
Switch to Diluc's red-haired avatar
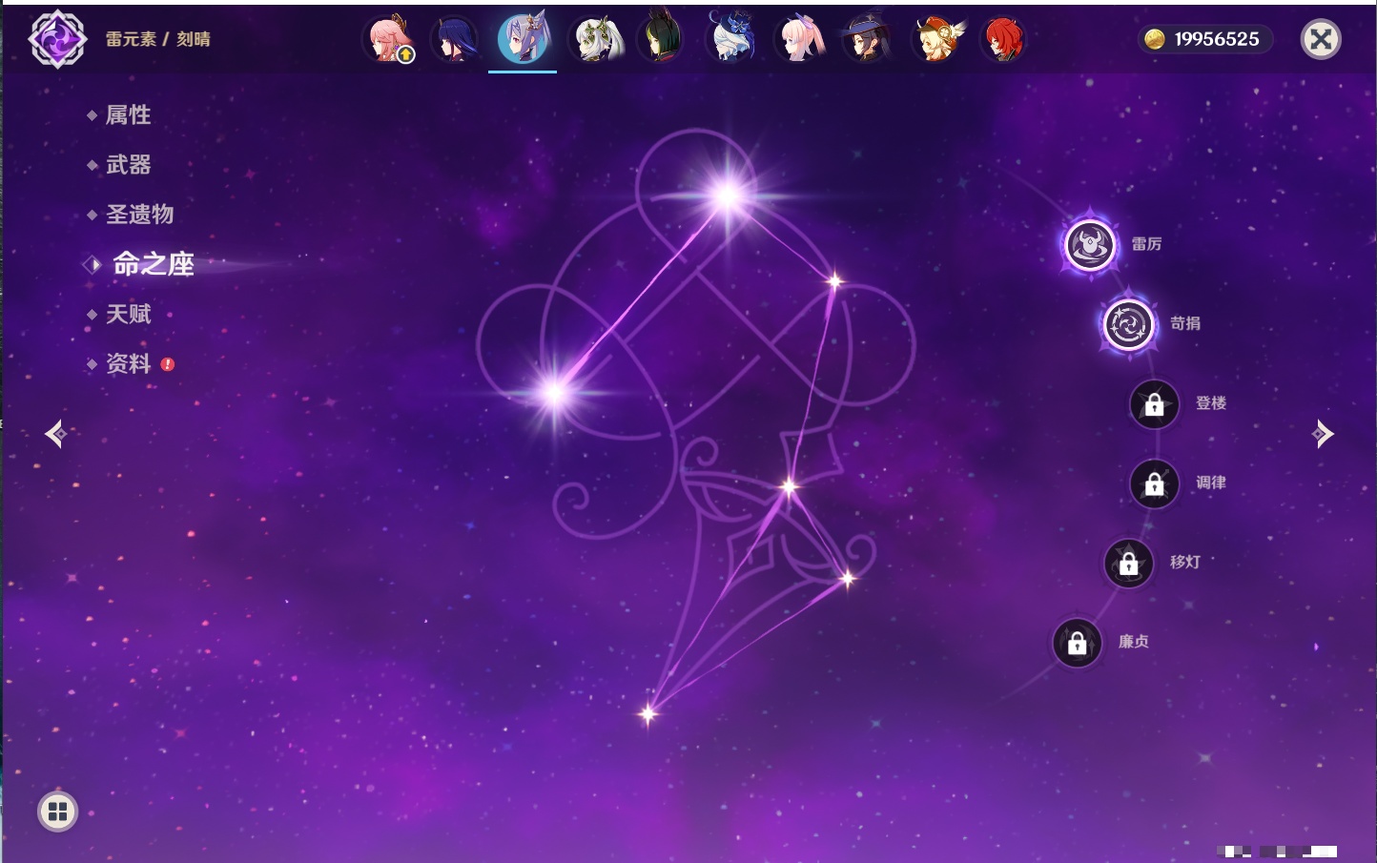coord(1002,39)
